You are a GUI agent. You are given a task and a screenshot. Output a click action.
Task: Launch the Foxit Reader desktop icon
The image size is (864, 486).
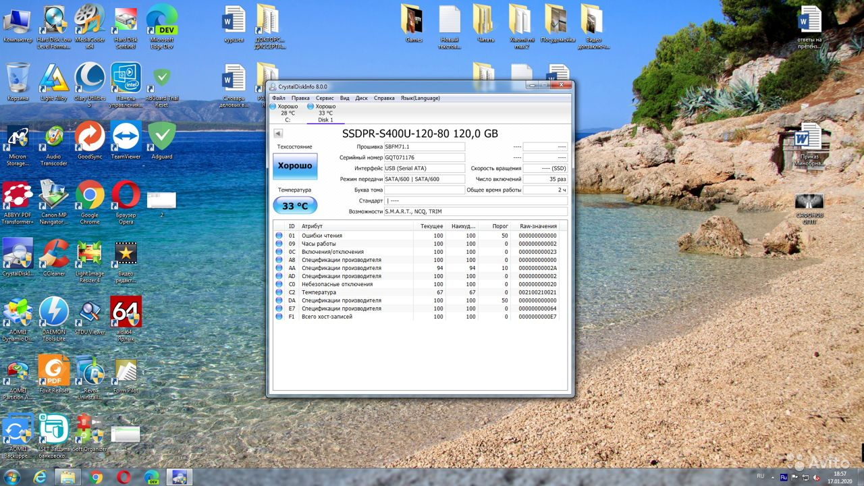53,373
